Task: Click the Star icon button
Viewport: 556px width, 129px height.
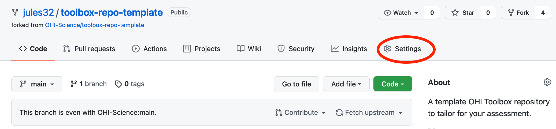Action: point(463,13)
